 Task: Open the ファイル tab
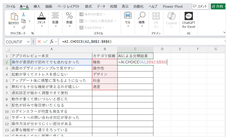(x=10, y=7)
